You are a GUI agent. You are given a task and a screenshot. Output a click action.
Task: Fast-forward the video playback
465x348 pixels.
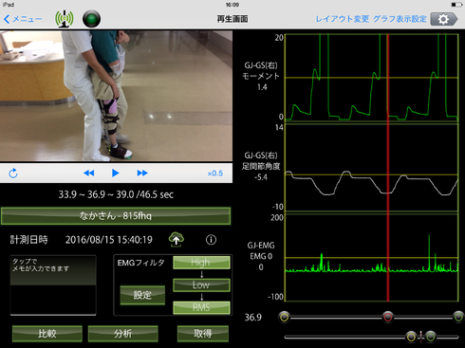(142, 174)
